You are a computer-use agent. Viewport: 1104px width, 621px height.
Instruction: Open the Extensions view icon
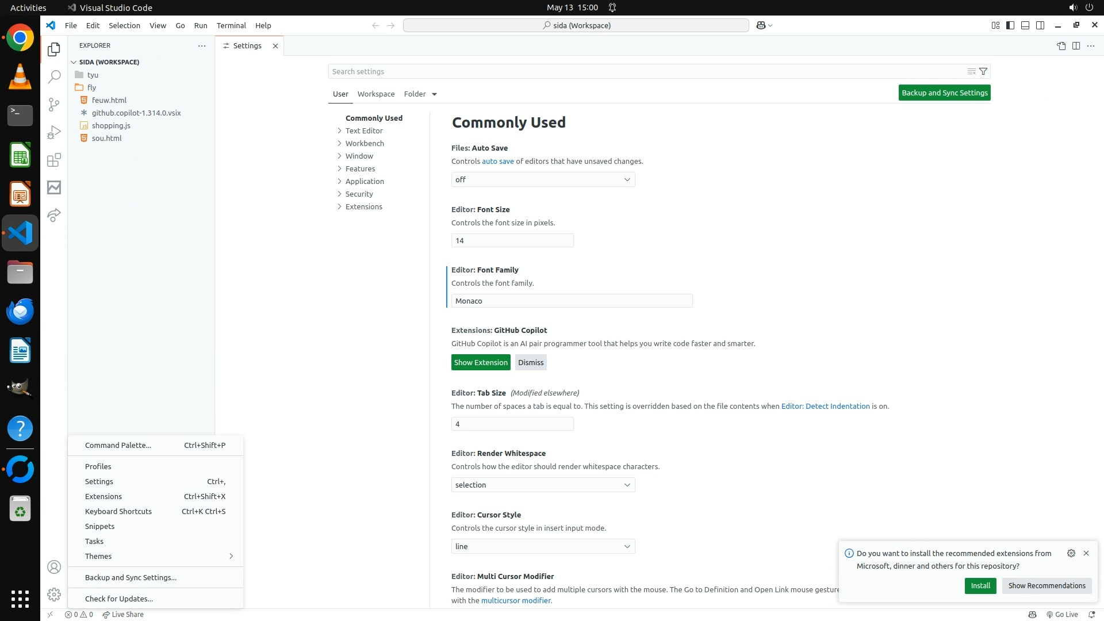[x=54, y=160]
